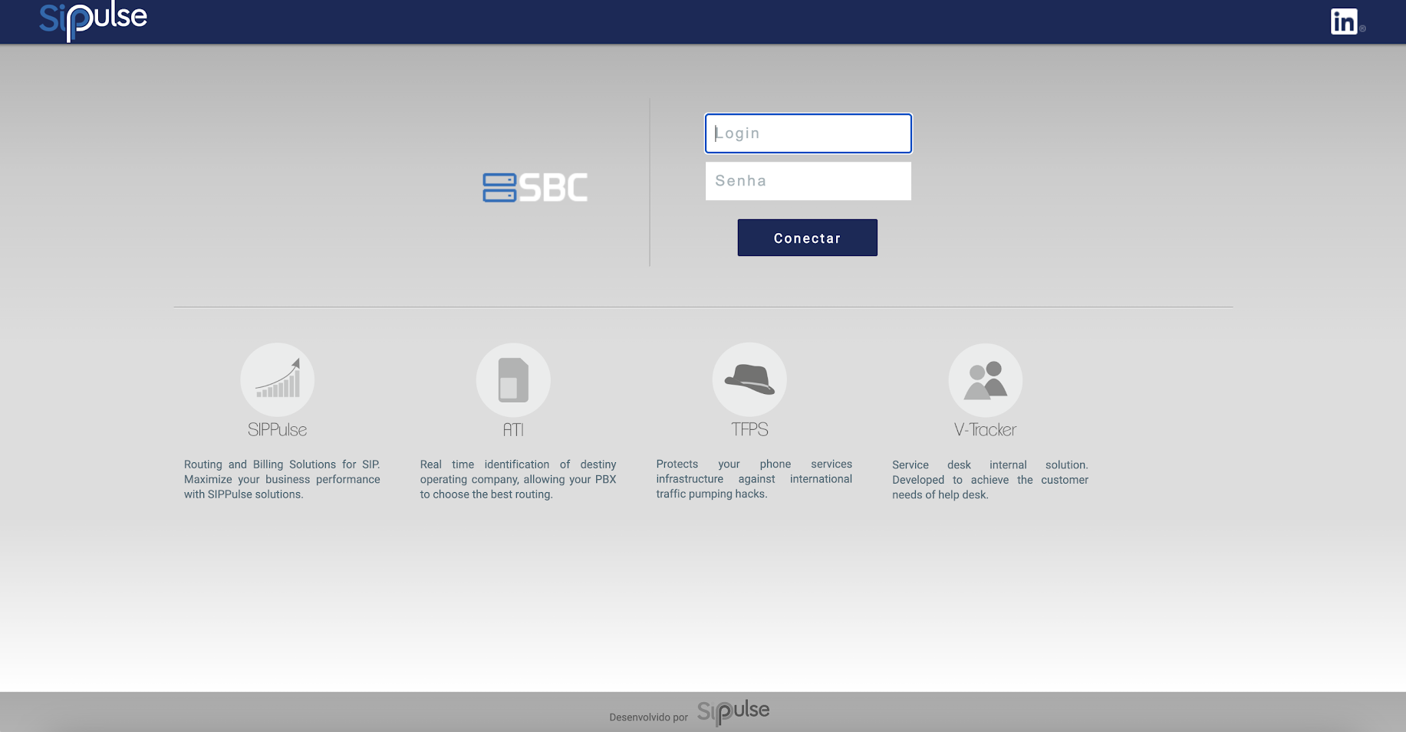Image resolution: width=1406 pixels, height=732 pixels.
Task: Click the footer SIPPulse logo
Action: point(733,712)
